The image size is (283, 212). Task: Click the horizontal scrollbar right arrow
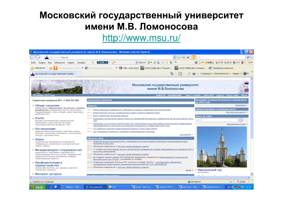pyautogui.click(x=249, y=177)
